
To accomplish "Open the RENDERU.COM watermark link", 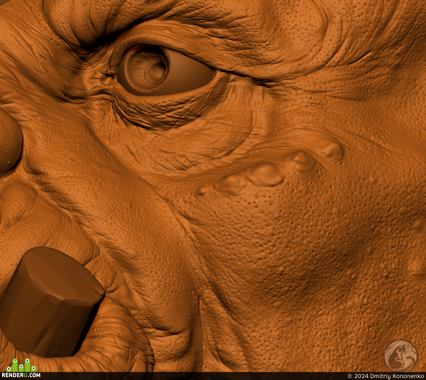I will pyautogui.click(x=21, y=375).
